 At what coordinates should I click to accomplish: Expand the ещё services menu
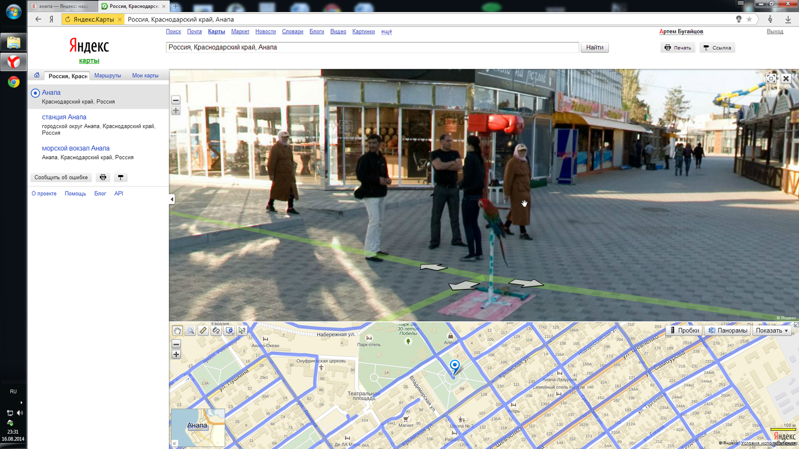pyautogui.click(x=387, y=31)
